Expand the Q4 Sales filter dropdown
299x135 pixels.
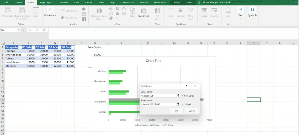tap(73, 47)
